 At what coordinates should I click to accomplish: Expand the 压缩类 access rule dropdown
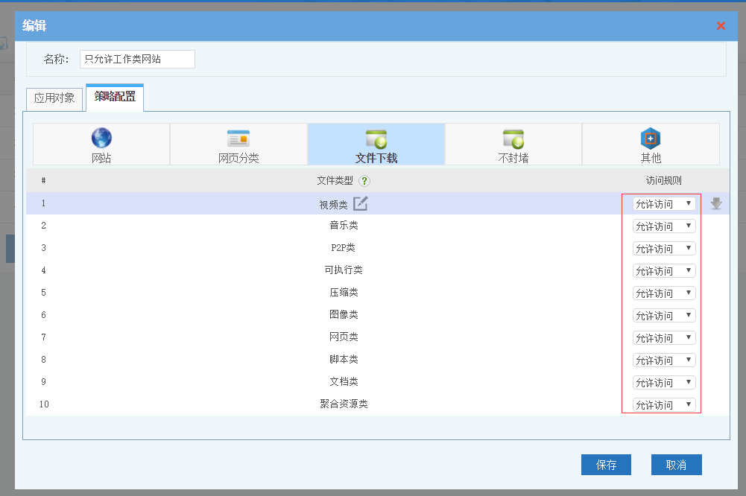663,293
